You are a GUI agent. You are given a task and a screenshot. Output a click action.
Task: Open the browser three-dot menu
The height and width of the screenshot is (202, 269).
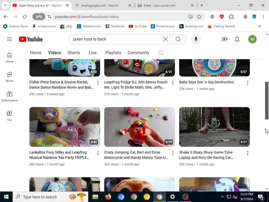(x=263, y=17)
